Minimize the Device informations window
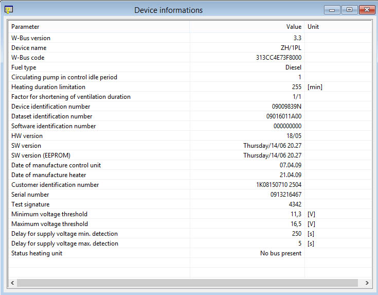The image size is (378, 295). [332, 10]
